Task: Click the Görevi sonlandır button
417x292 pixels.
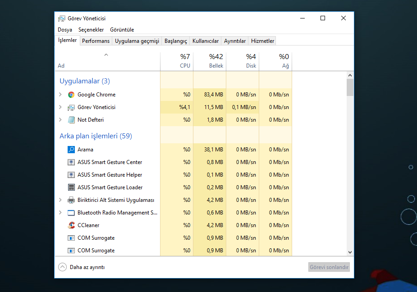Action: [x=329, y=267]
